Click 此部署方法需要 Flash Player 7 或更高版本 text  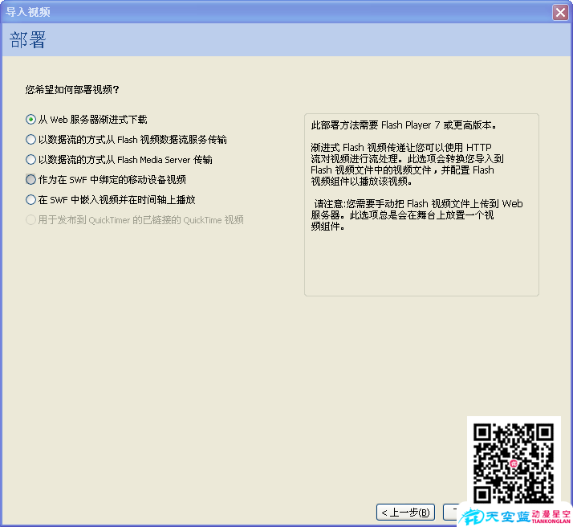coord(404,125)
